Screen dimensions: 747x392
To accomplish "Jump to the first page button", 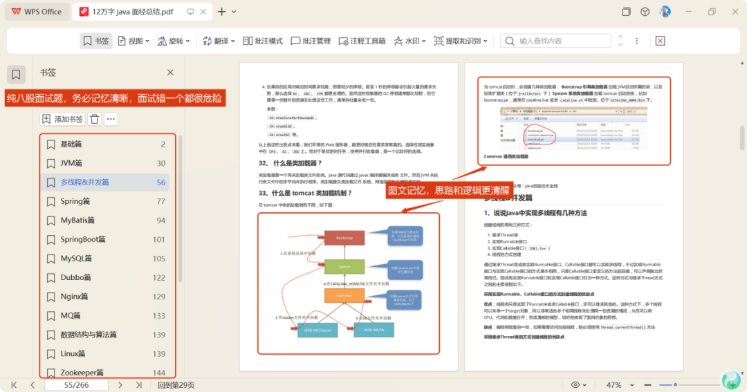I will pos(14,385).
